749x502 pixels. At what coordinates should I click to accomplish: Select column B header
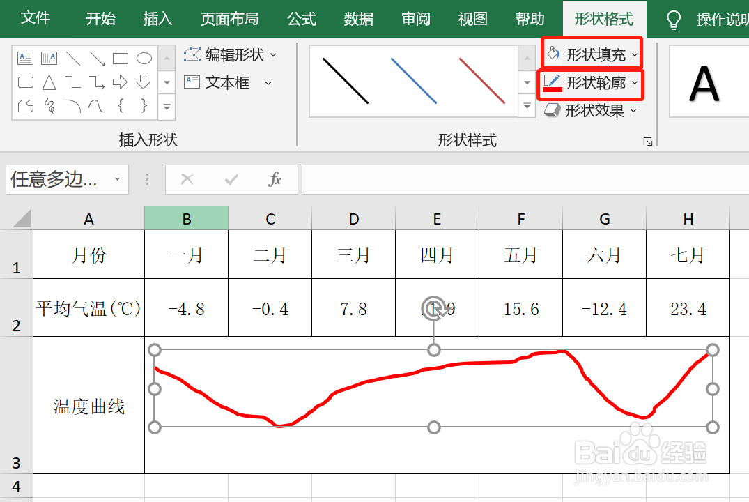tap(186, 218)
